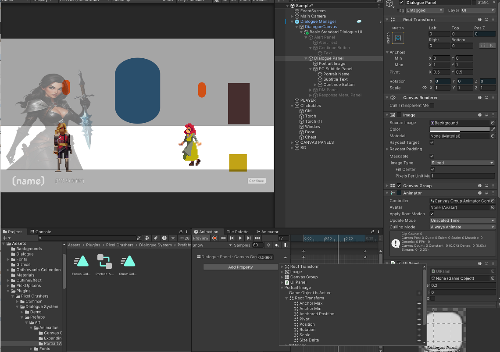Toggle Maskable checkbox
Viewport: 500px width, 352px height.
tap(432, 156)
